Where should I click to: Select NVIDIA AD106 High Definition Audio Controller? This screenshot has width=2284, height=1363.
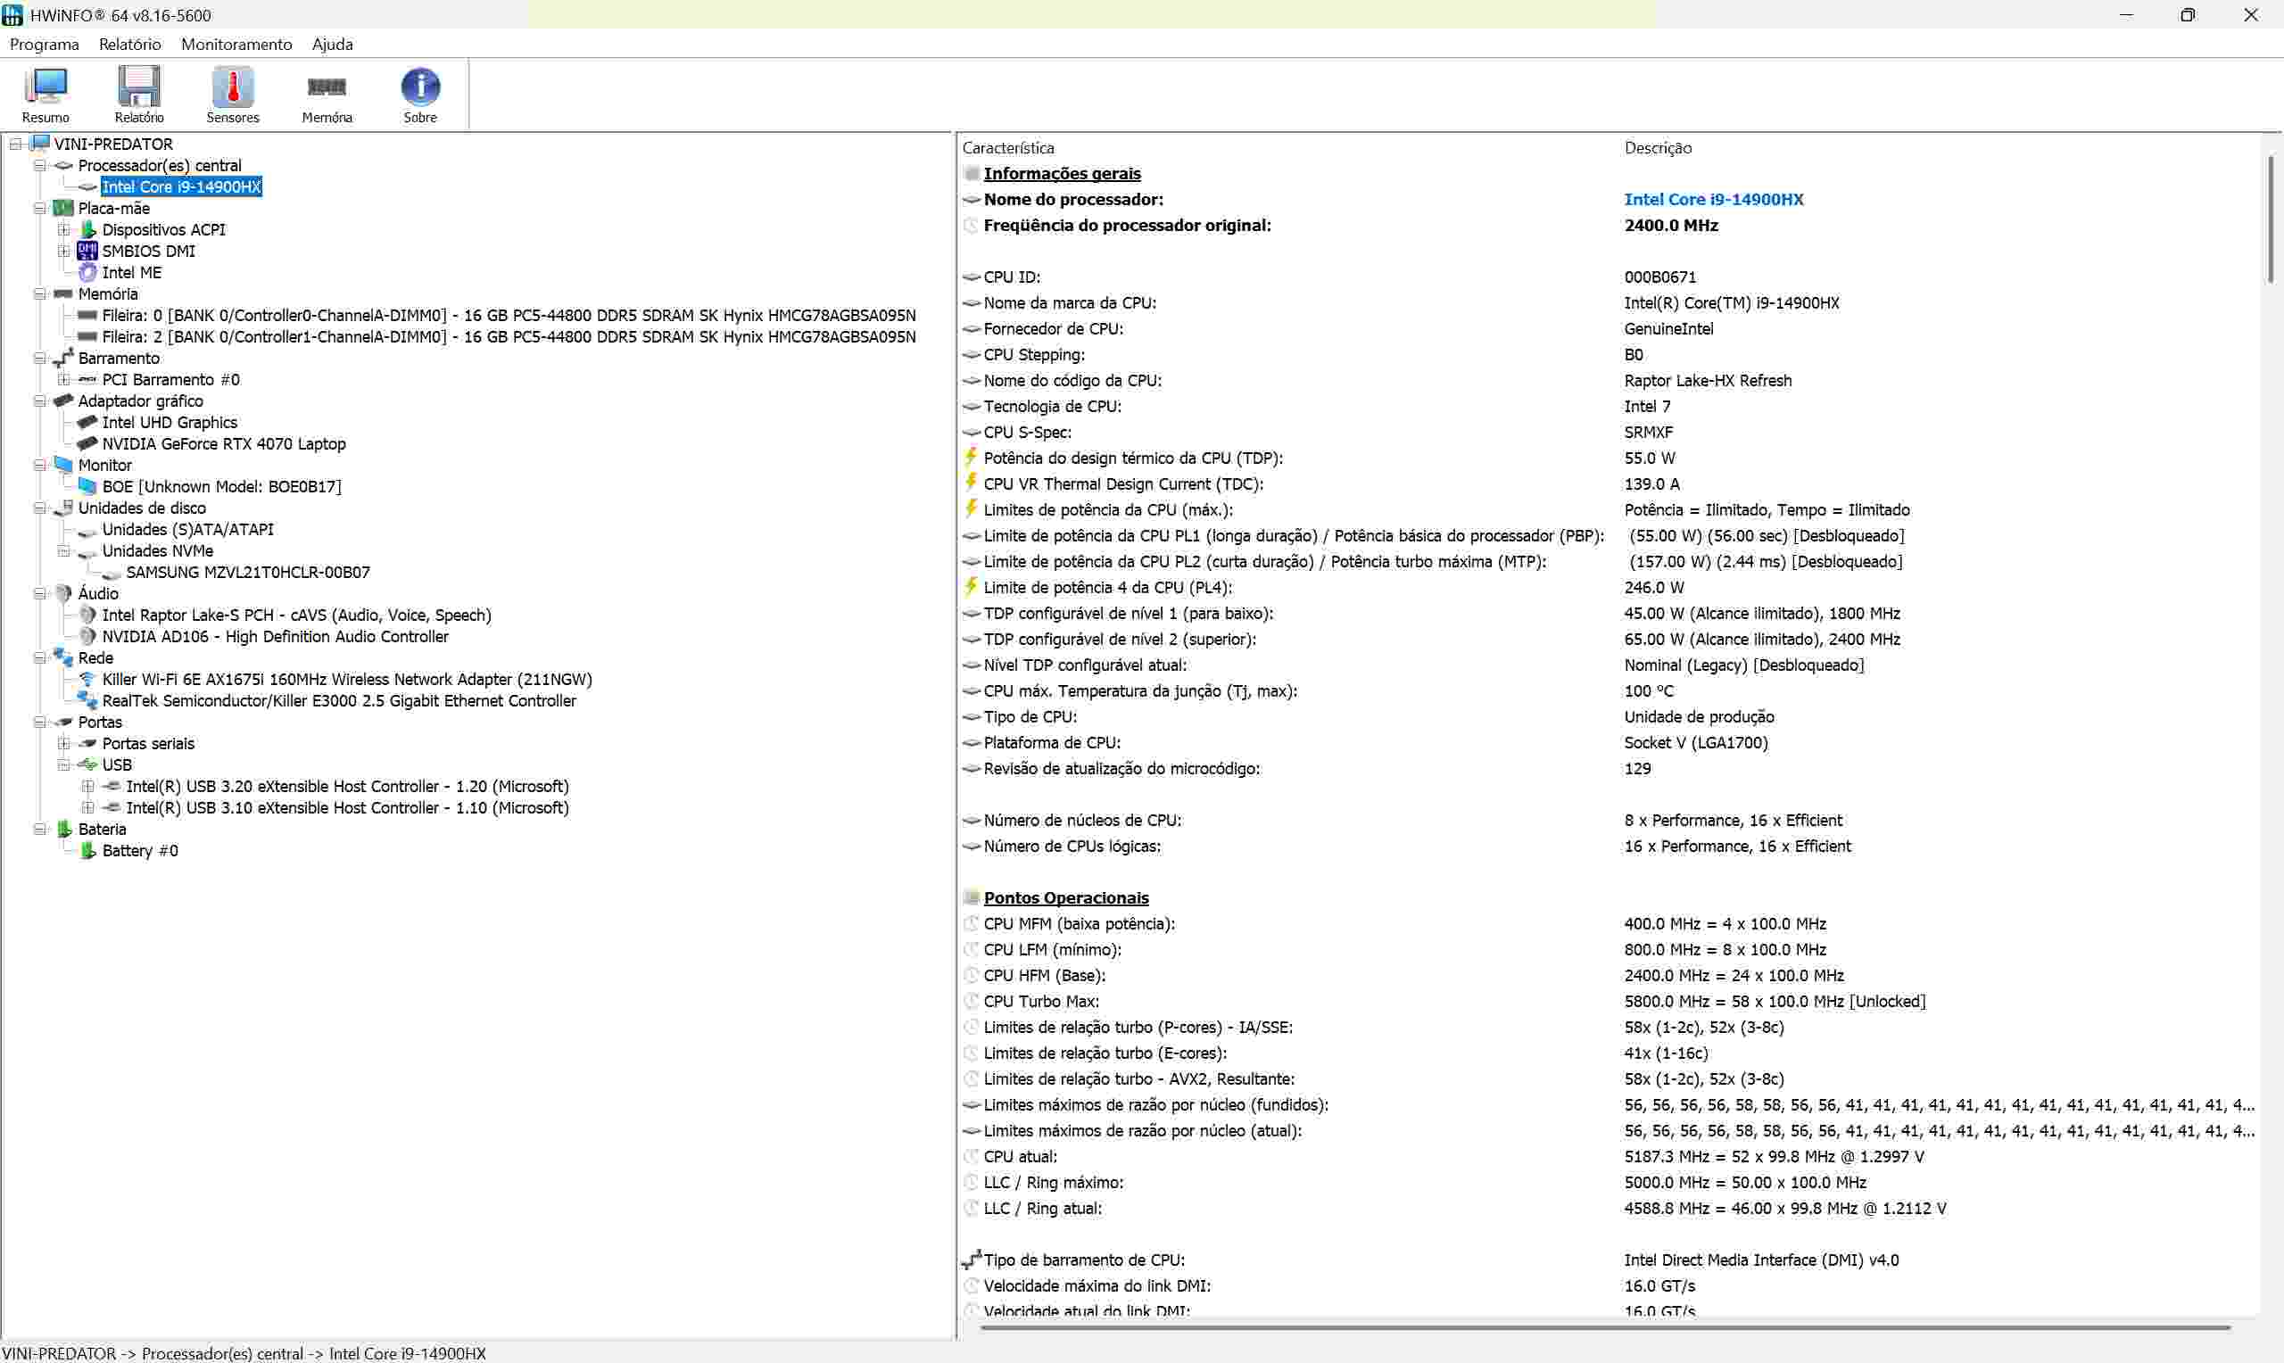coord(276,637)
